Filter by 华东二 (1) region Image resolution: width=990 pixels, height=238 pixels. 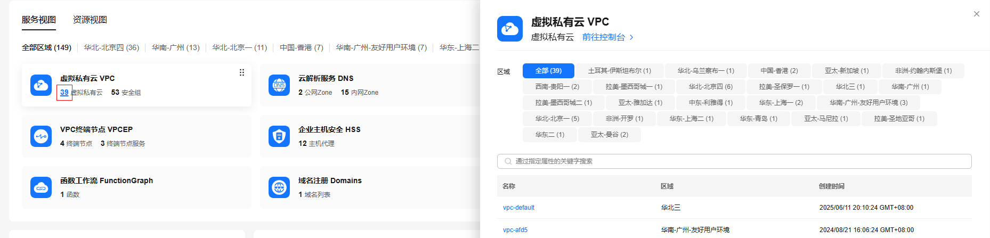pos(550,135)
